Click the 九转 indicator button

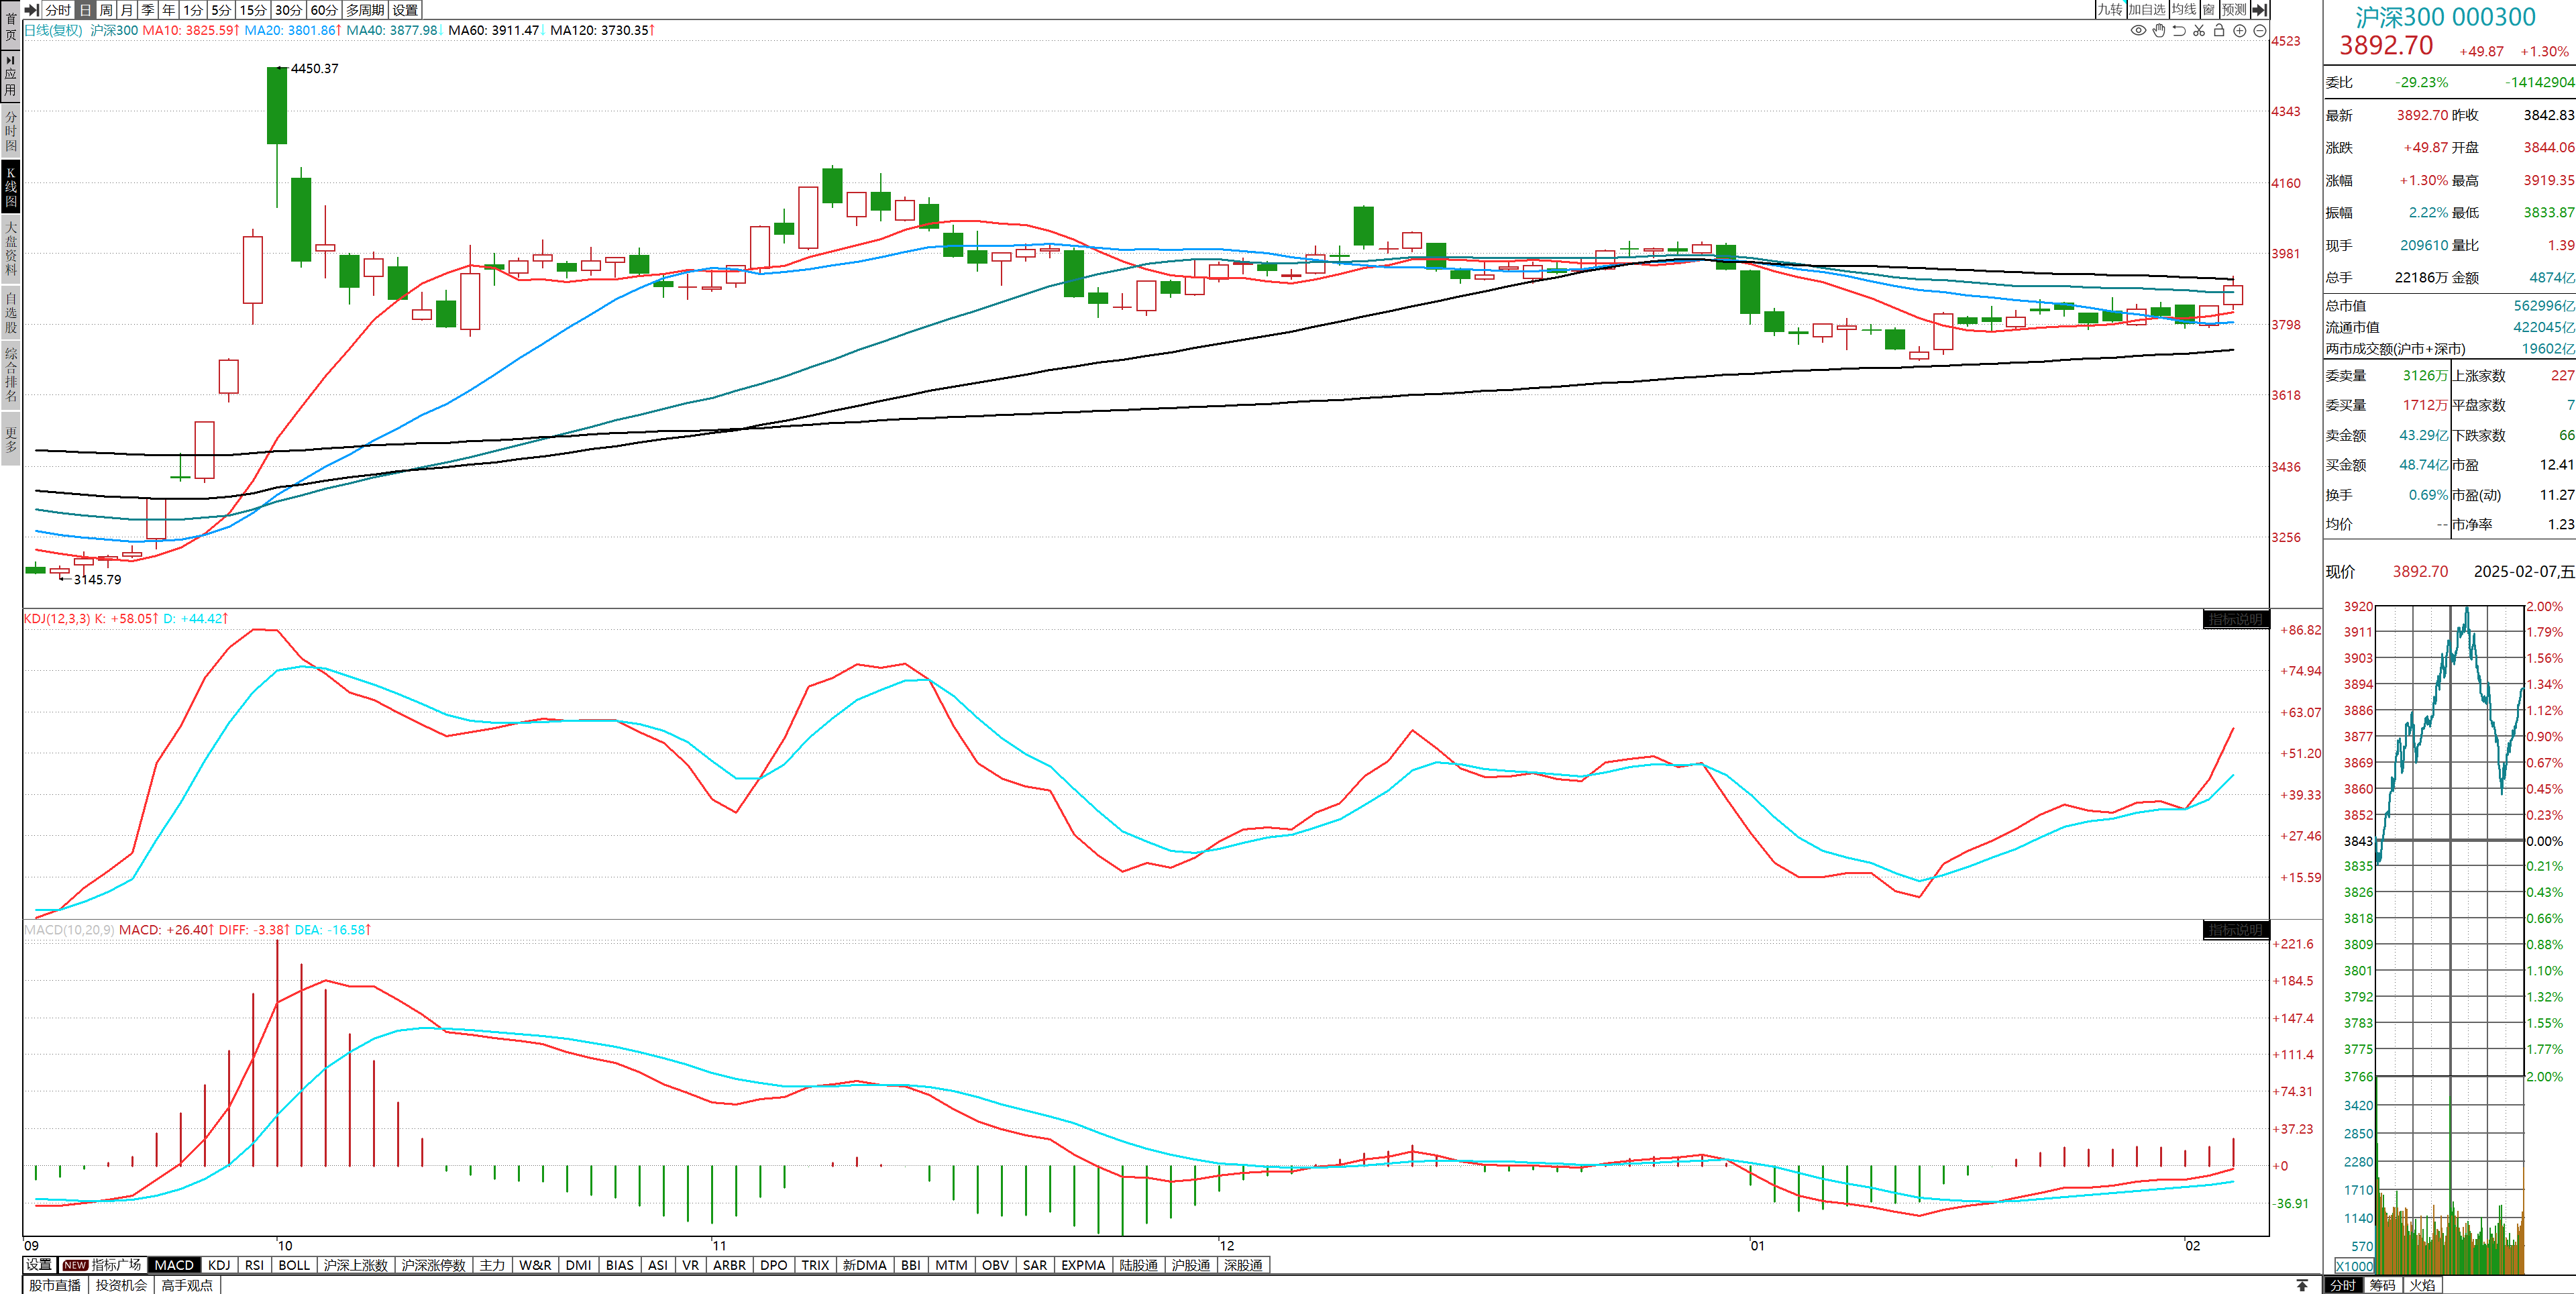[x=2110, y=10]
